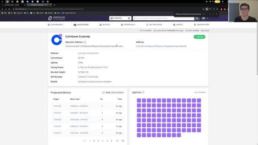Go to next page of proposed blocks
Image resolution: width=258 pixels, height=145 pixels.
117,141
